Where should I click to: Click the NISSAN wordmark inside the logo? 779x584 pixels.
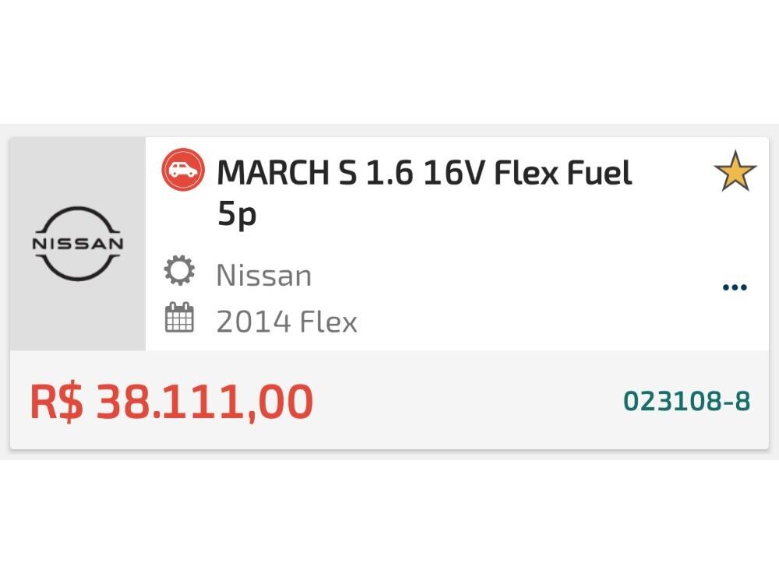(x=78, y=243)
